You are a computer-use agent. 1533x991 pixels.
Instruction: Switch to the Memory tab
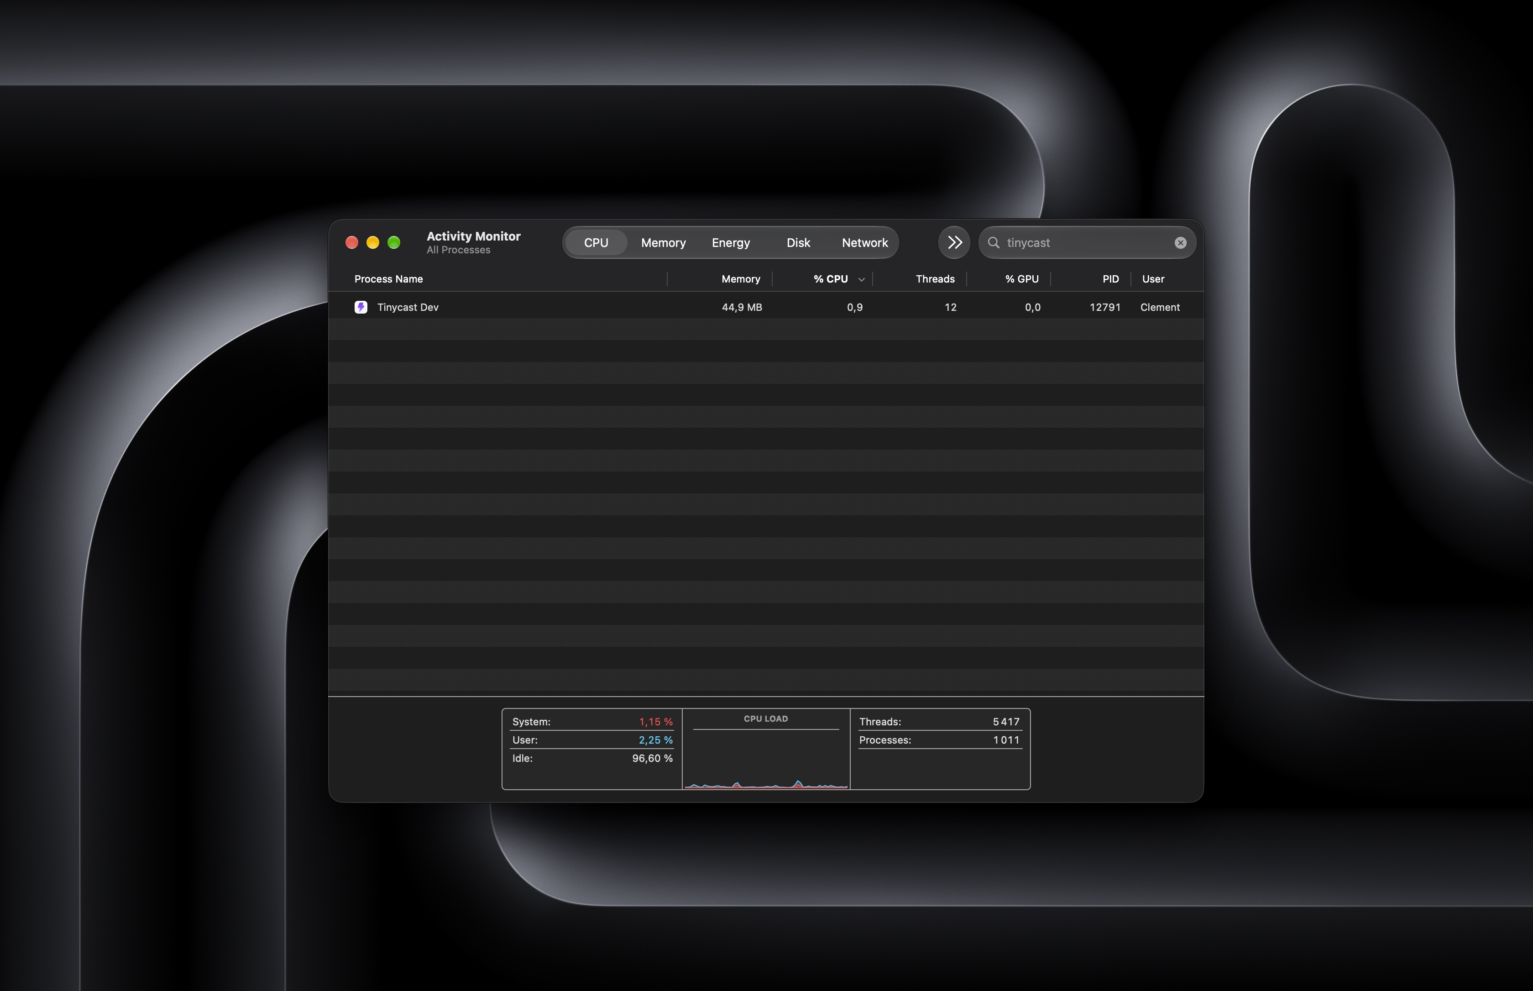663,242
